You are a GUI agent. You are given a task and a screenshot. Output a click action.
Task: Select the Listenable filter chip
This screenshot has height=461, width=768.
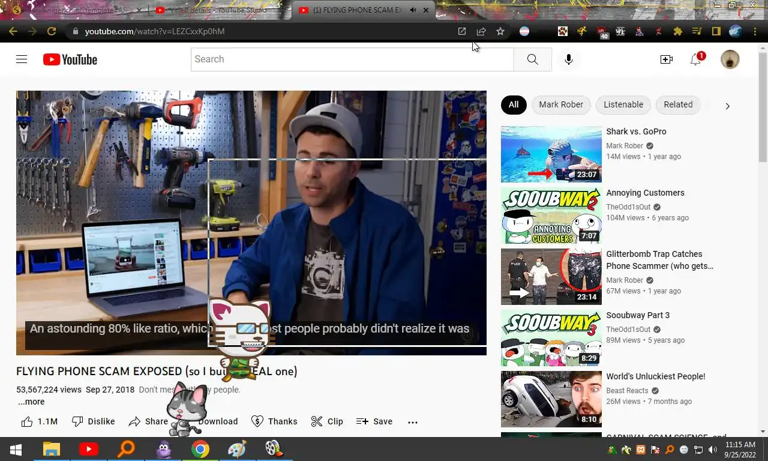tap(623, 104)
